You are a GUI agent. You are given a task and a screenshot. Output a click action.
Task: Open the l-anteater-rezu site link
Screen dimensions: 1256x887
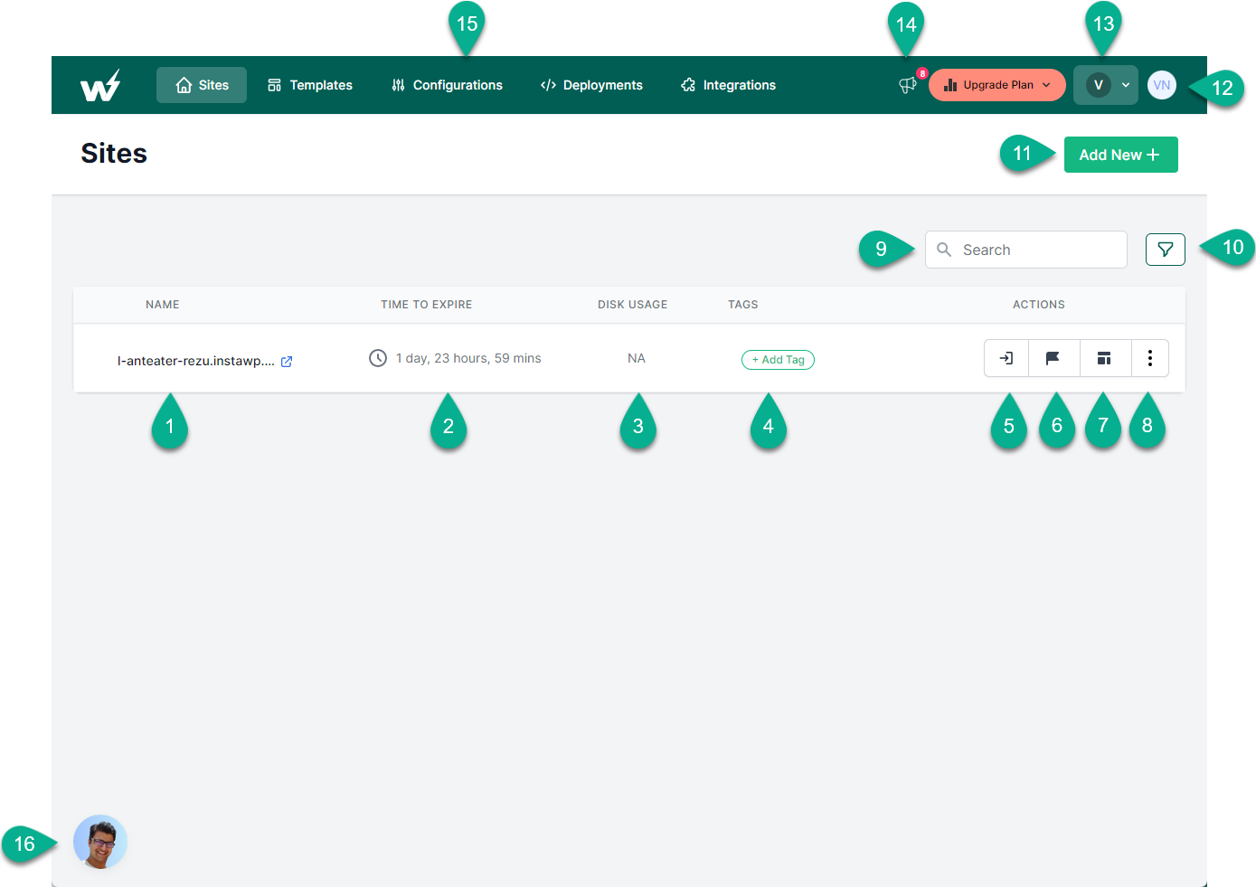(197, 360)
